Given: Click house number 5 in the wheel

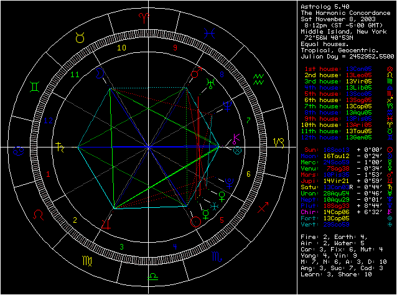Looking at the screenshot, I should pyautogui.click(x=222, y=220).
